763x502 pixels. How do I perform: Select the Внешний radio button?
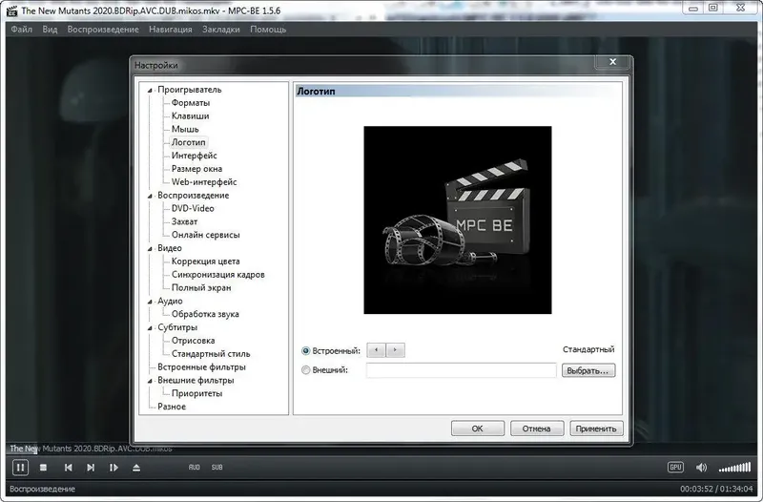(x=305, y=370)
